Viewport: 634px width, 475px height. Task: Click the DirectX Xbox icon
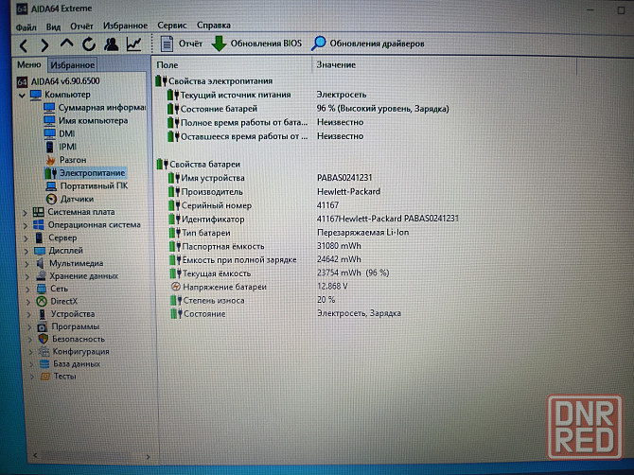tap(42, 301)
